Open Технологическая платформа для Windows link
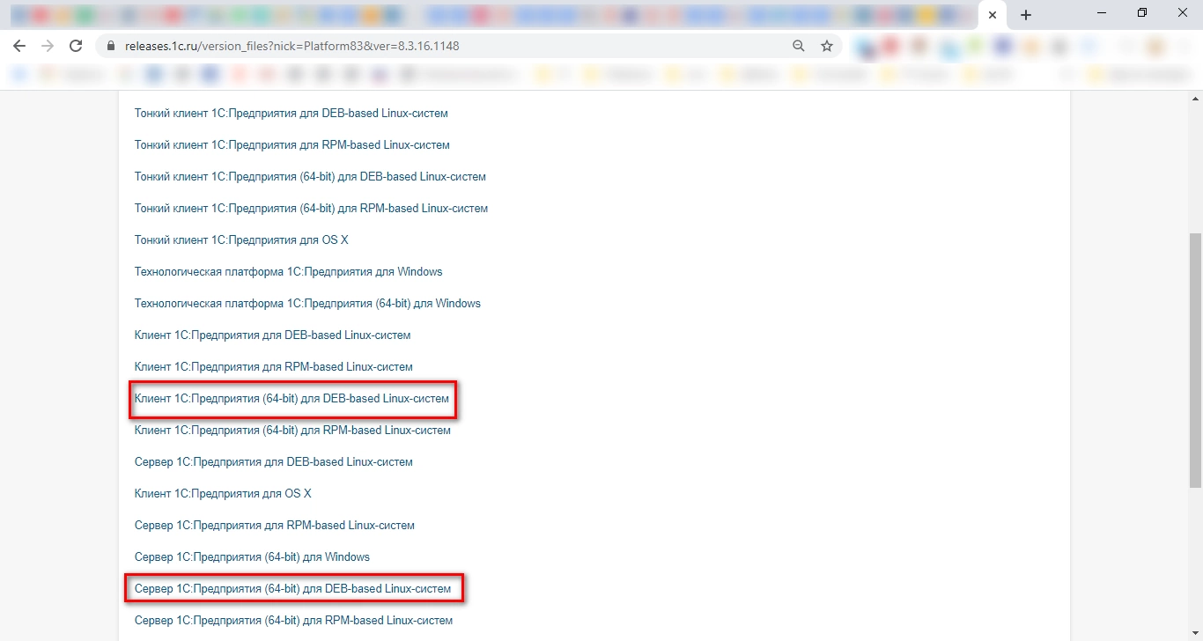This screenshot has width=1203, height=641. click(289, 272)
